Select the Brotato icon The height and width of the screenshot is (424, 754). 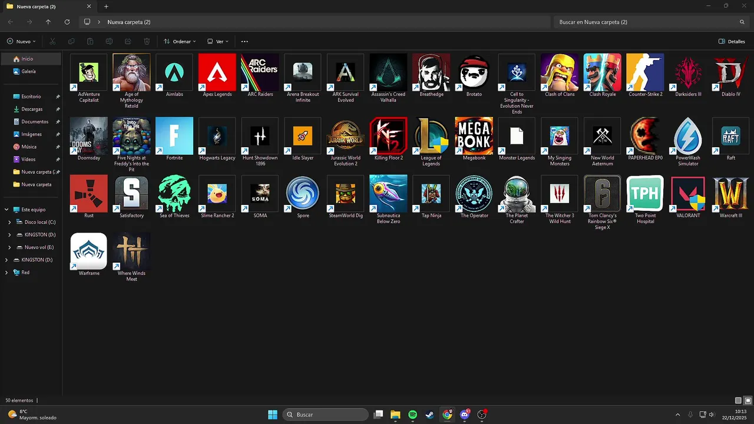474,72
